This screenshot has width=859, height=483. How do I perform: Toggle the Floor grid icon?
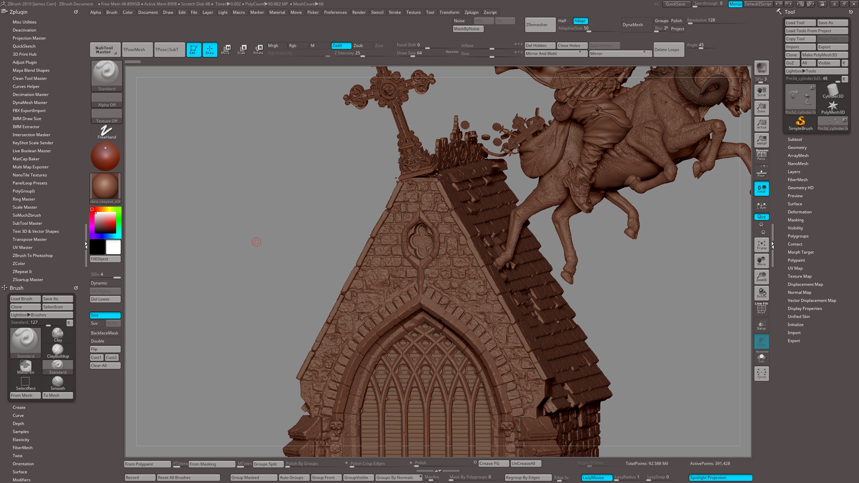click(761, 172)
